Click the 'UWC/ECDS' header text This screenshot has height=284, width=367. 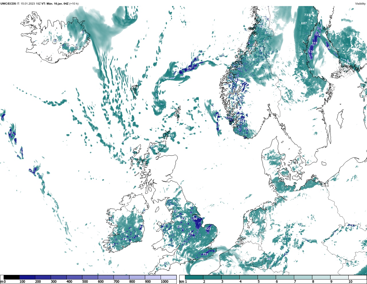[x=8, y=3]
